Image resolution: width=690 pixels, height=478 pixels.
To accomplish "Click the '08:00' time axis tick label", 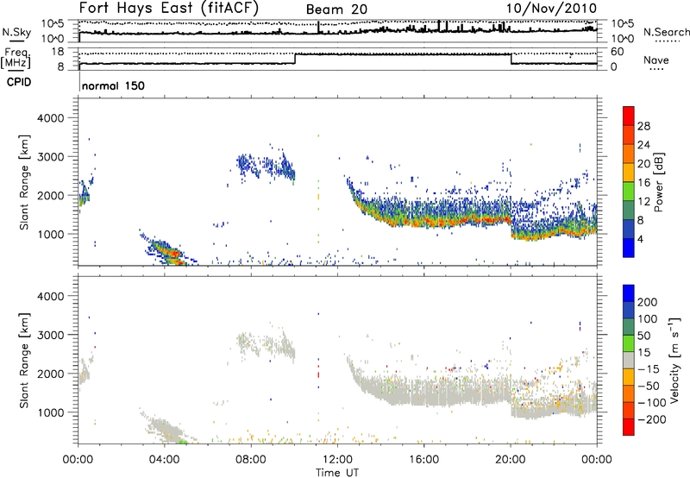I will tap(251, 460).
